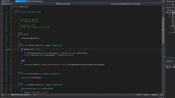The image size is (175, 98).
Task: Click the Home icon in Solution Explorer toolbar
Action: point(173,4)
